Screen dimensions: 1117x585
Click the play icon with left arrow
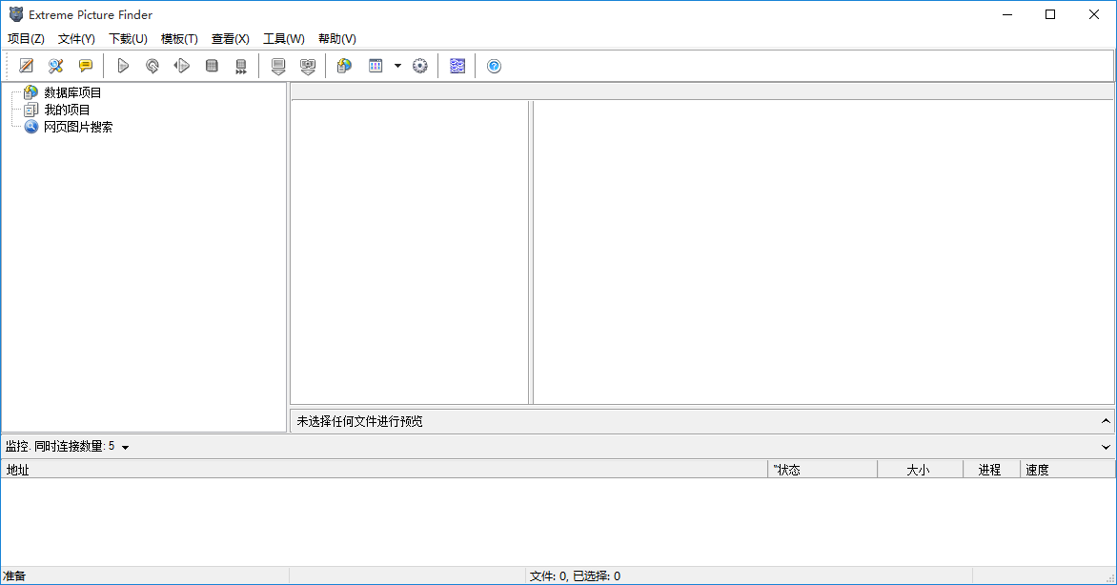click(x=182, y=67)
